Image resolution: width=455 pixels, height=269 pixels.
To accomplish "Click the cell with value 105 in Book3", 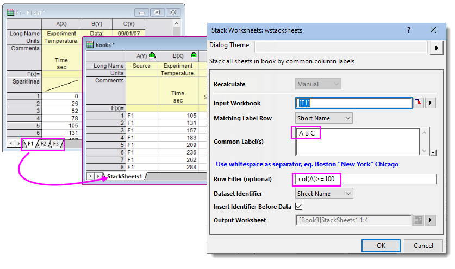I will click(x=178, y=116).
